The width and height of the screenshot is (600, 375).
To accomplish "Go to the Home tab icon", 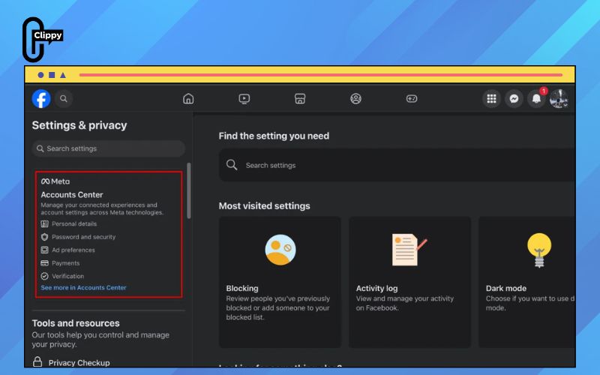I will (x=188, y=99).
